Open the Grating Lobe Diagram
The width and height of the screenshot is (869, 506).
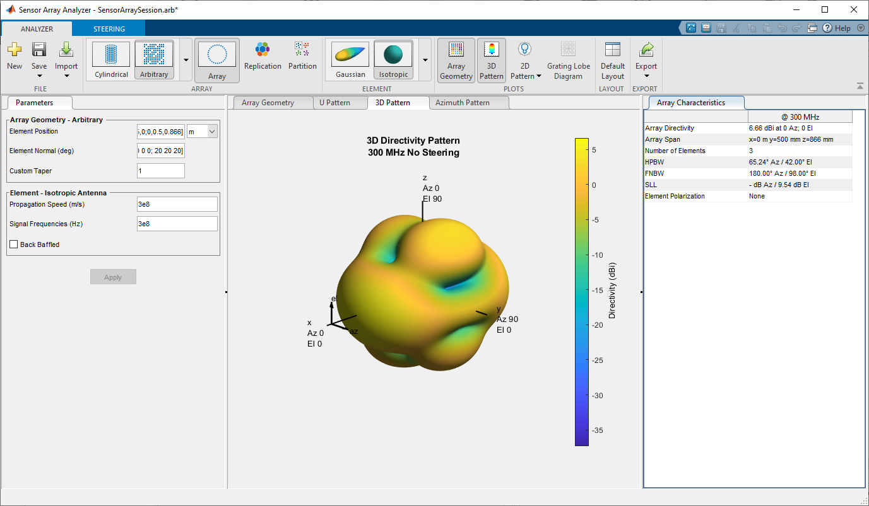(568, 60)
